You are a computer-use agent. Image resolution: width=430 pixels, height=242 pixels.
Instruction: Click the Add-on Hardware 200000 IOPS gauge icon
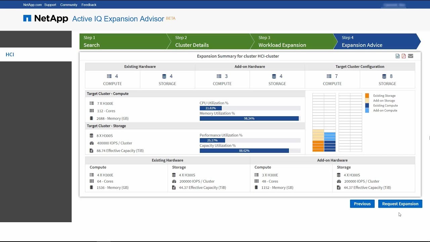point(339,181)
